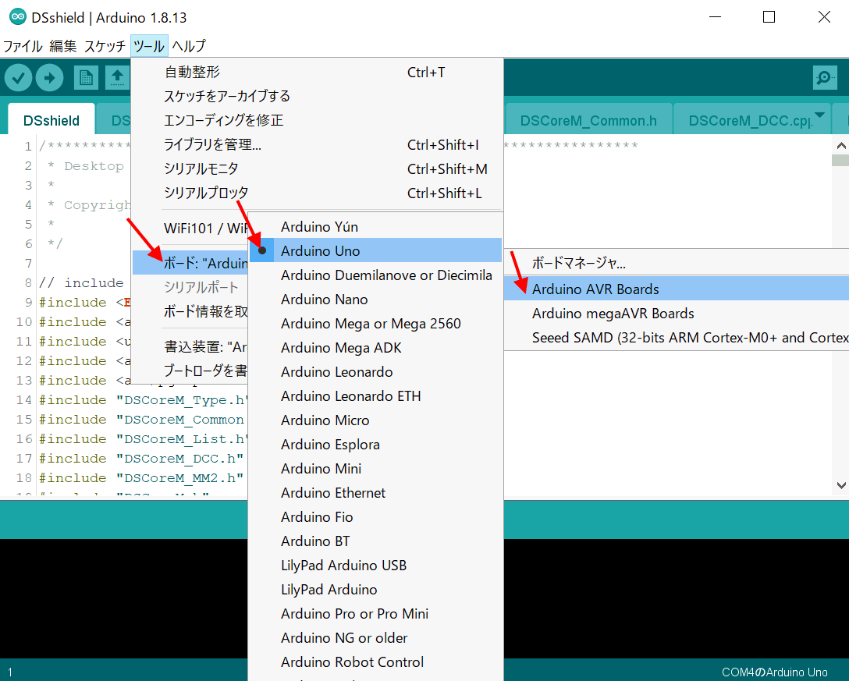Expand the 書込装置 submenu
Viewport: 849px width, 681px height.
tap(190, 346)
